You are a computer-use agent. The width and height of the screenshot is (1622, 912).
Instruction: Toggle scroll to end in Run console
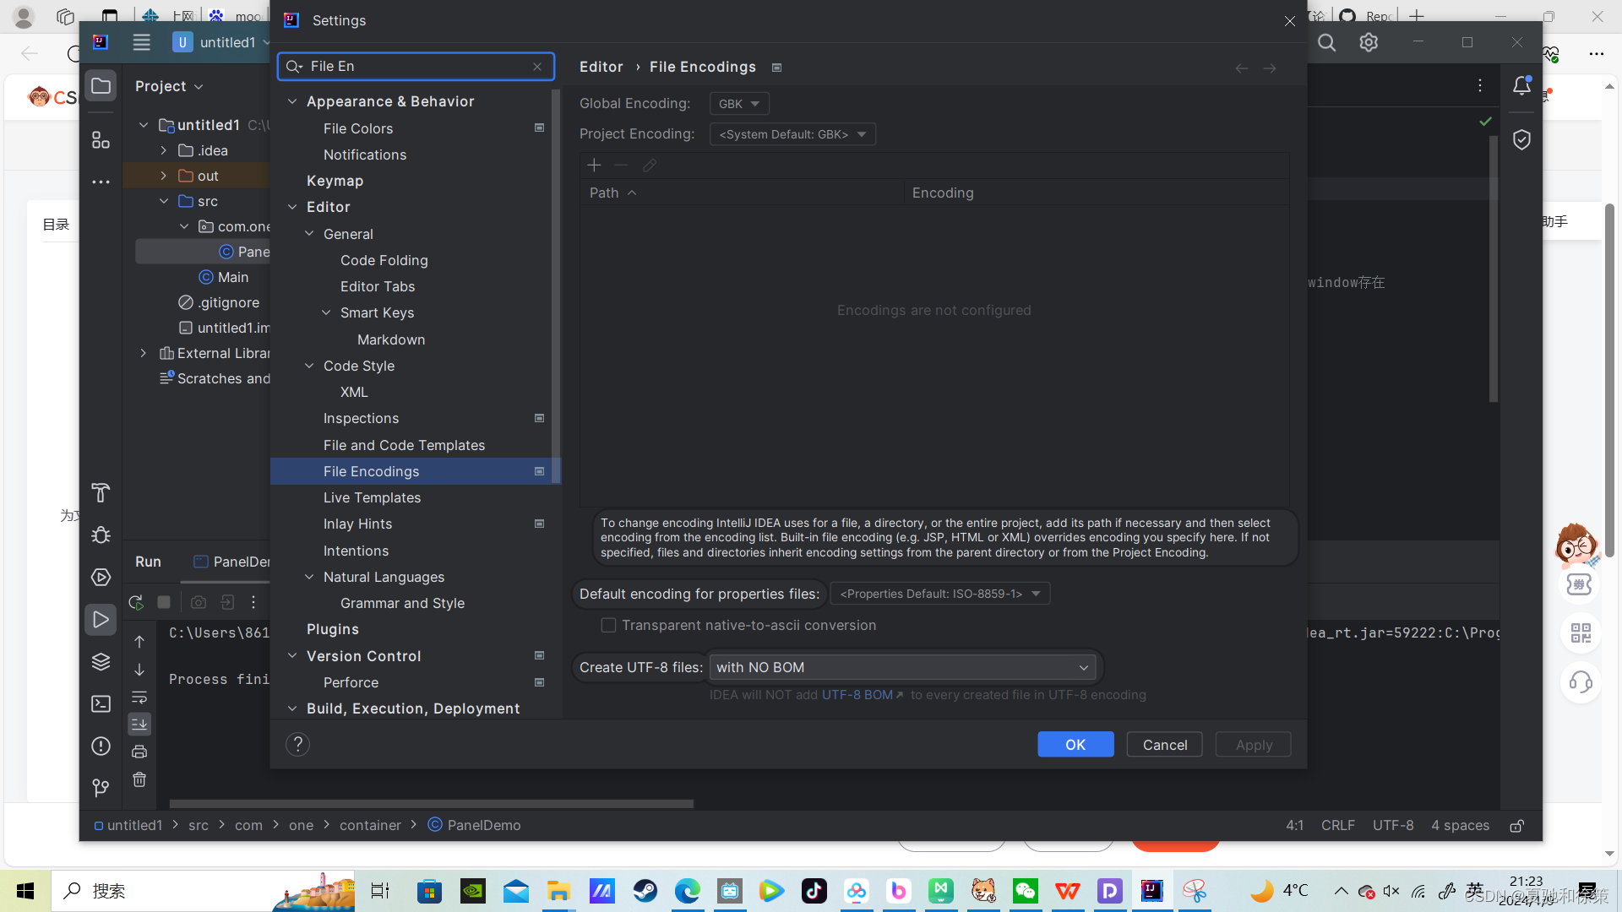(139, 724)
